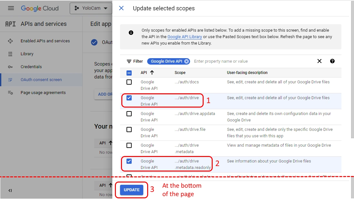354x209 pixels.
Task: Click the Page usage agreements icon
Action: click(10, 93)
